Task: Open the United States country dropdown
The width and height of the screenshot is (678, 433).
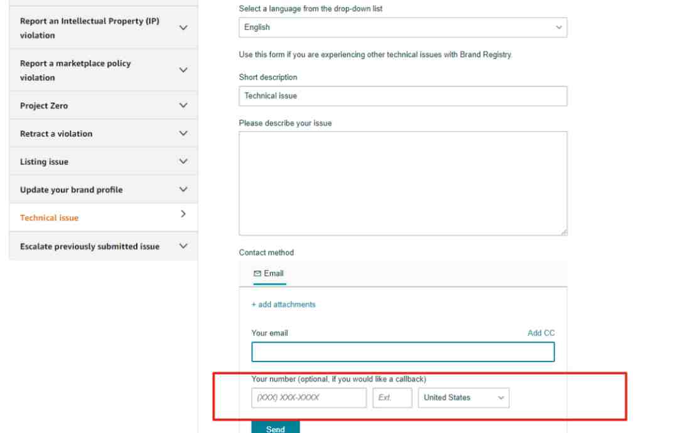Action: [x=463, y=398]
